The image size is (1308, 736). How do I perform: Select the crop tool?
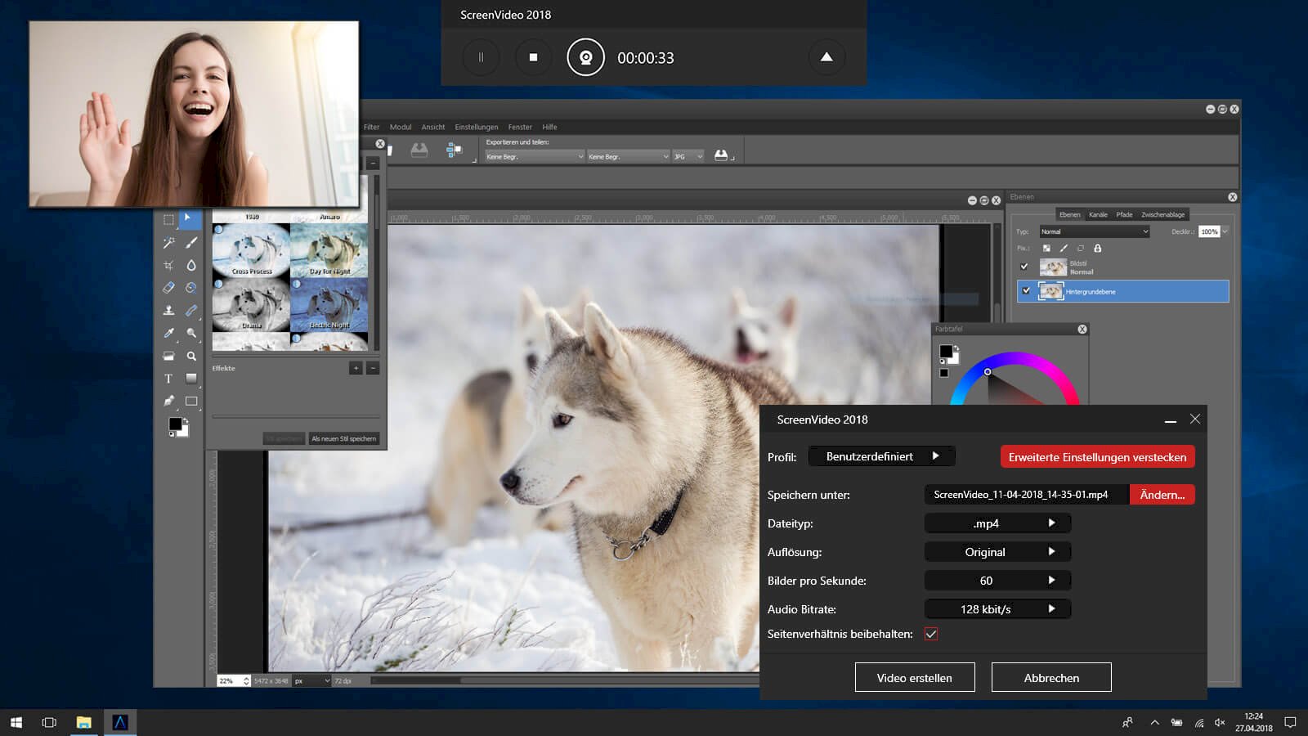click(168, 265)
